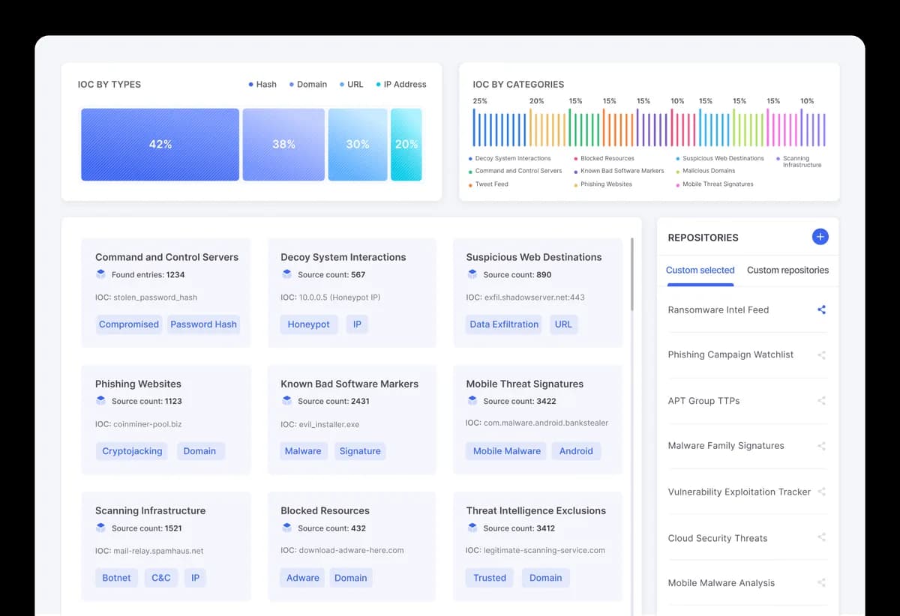Screen dimensions: 900x616
Task: Click cube icon in Command and Control Servers card
Action: (x=101, y=274)
